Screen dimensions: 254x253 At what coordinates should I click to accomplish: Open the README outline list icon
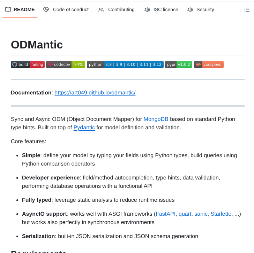247,10
